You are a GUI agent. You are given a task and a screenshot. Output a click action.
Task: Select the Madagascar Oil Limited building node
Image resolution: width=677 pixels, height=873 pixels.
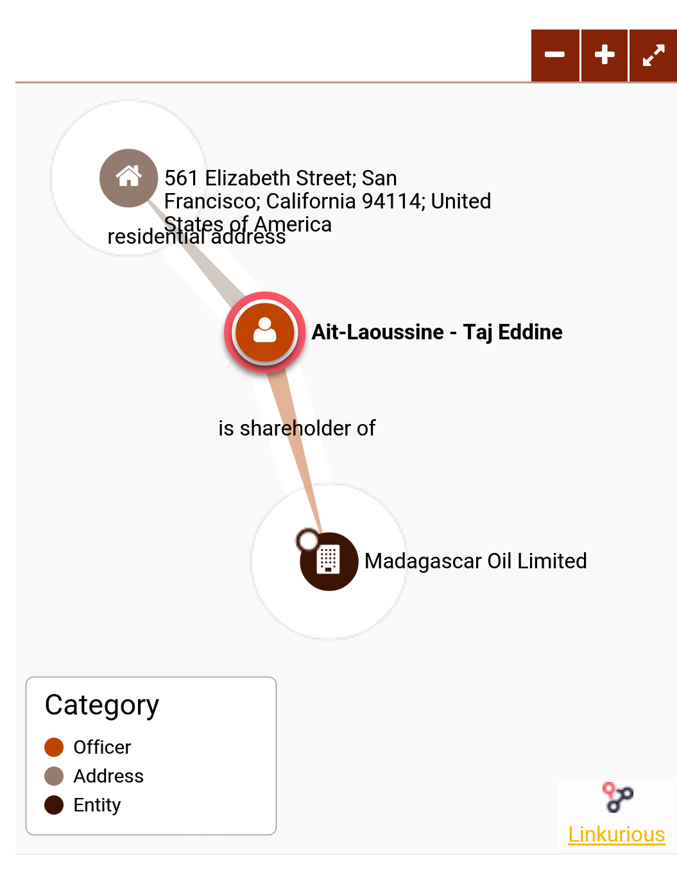[x=330, y=562]
